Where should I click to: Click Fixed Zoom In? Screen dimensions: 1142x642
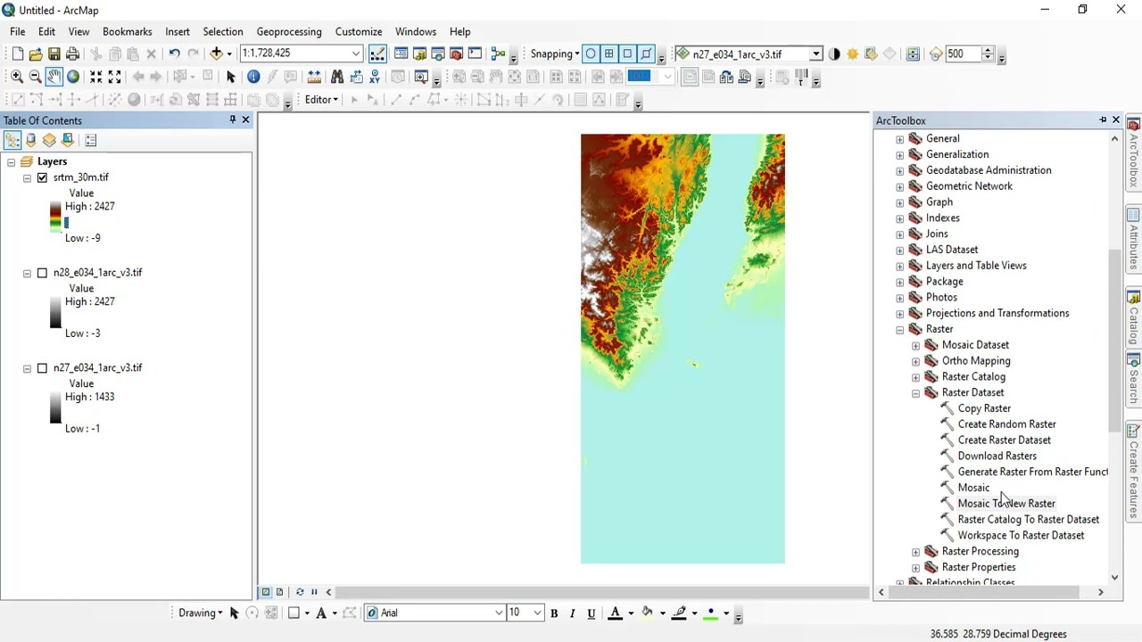point(96,77)
